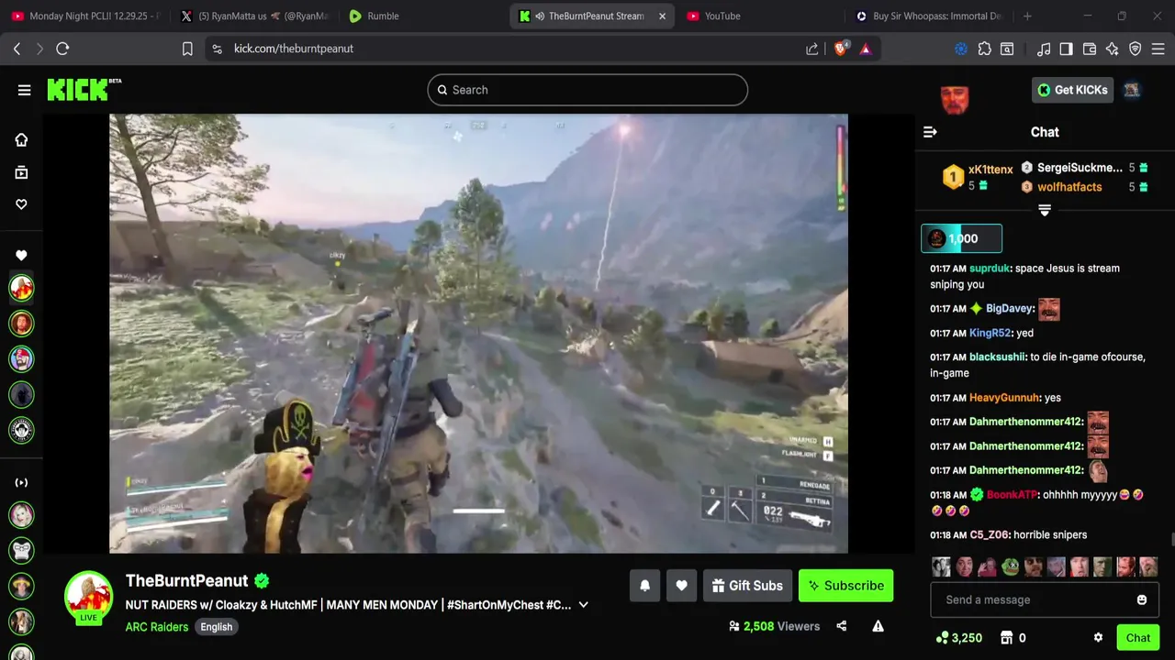Click the Kick logo

[x=84, y=89]
